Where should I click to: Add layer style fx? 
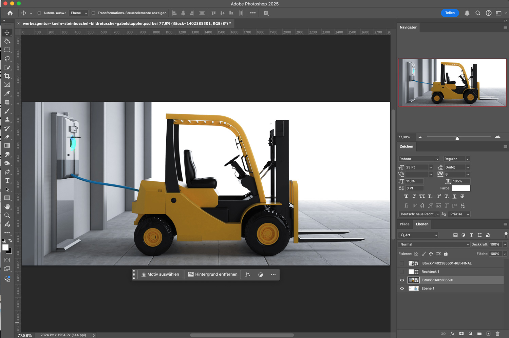click(452, 334)
